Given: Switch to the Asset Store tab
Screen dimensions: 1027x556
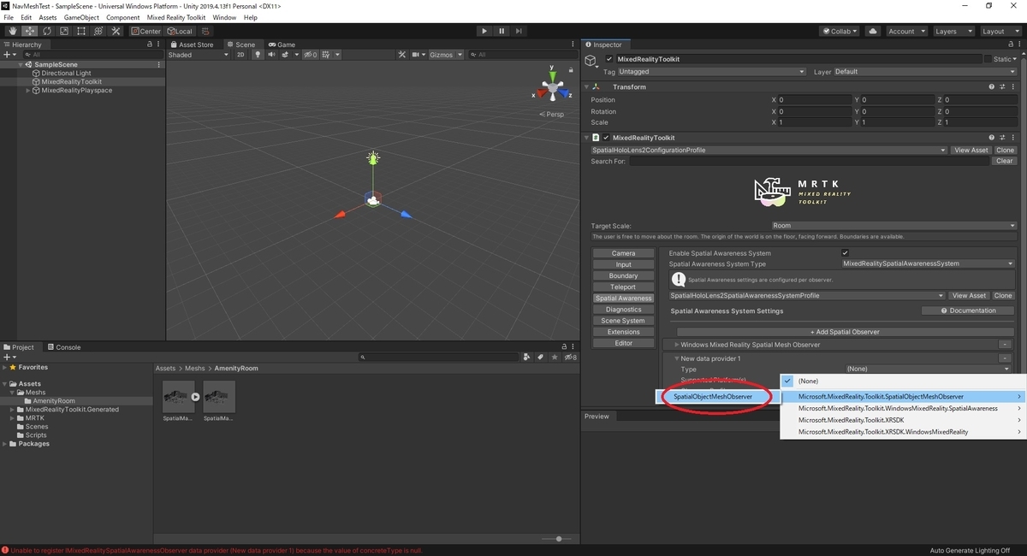Looking at the screenshot, I should pyautogui.click(x=193, y=44).
